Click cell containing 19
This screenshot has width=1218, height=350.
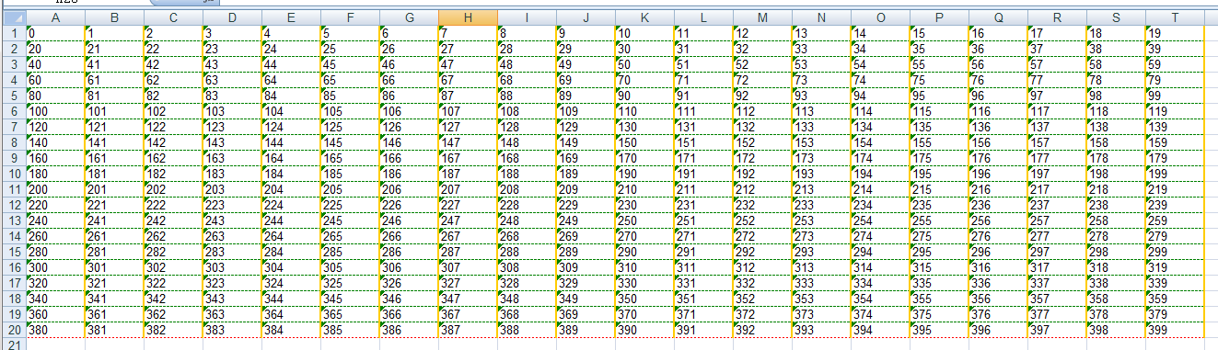(x=1175, y=33)
